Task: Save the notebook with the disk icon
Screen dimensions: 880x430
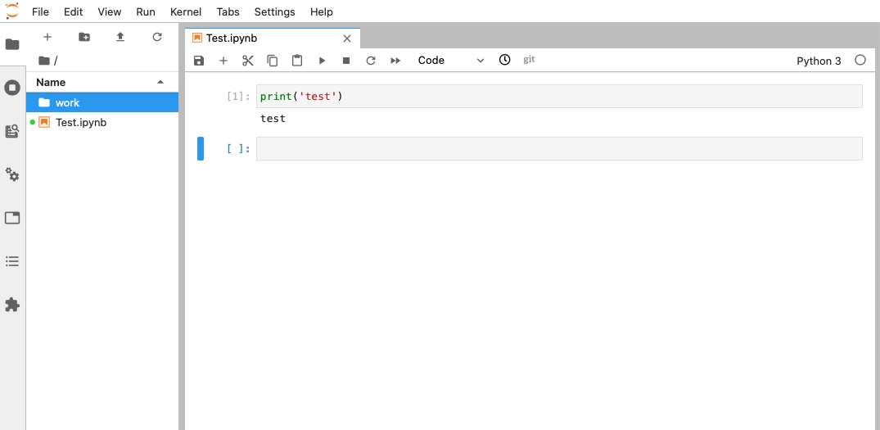Action: pos(199,61)
